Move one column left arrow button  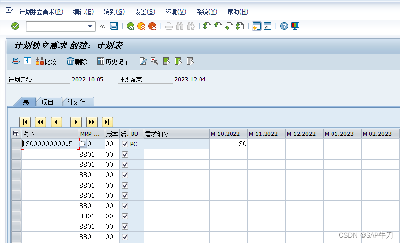(x=56, y=122)
